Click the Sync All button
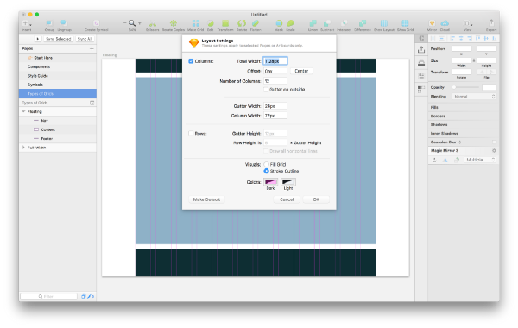Viewport: 518px width, 328px height. (85, 39)
